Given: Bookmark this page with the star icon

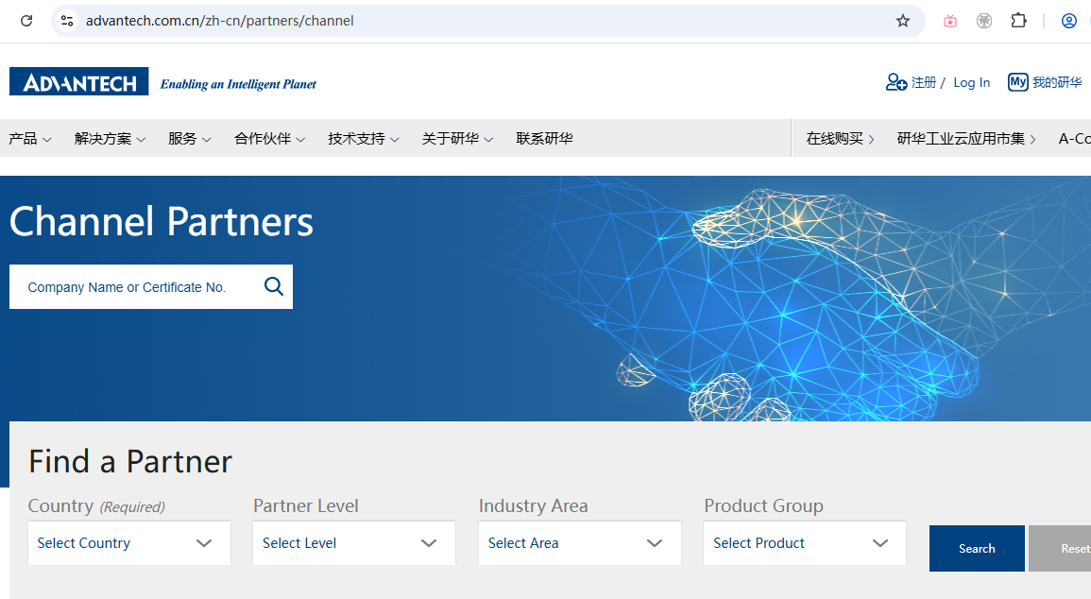Looking at the screenshot, I should [x=903, y=21].
